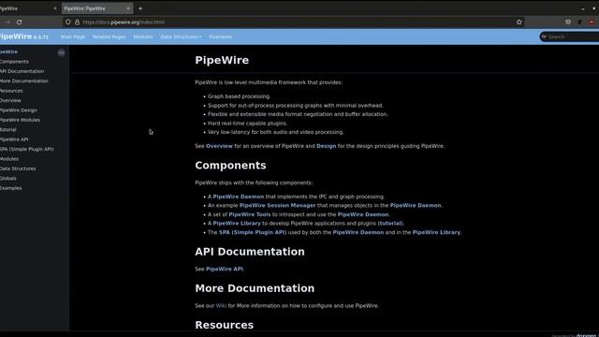
Task: Close the first PipeWire browser tab
Action: click(55, 8)
